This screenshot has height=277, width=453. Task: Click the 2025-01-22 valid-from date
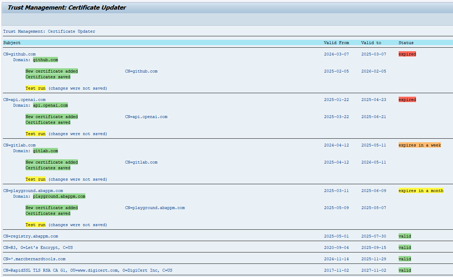pyautogui.click(x=336, y=100)
